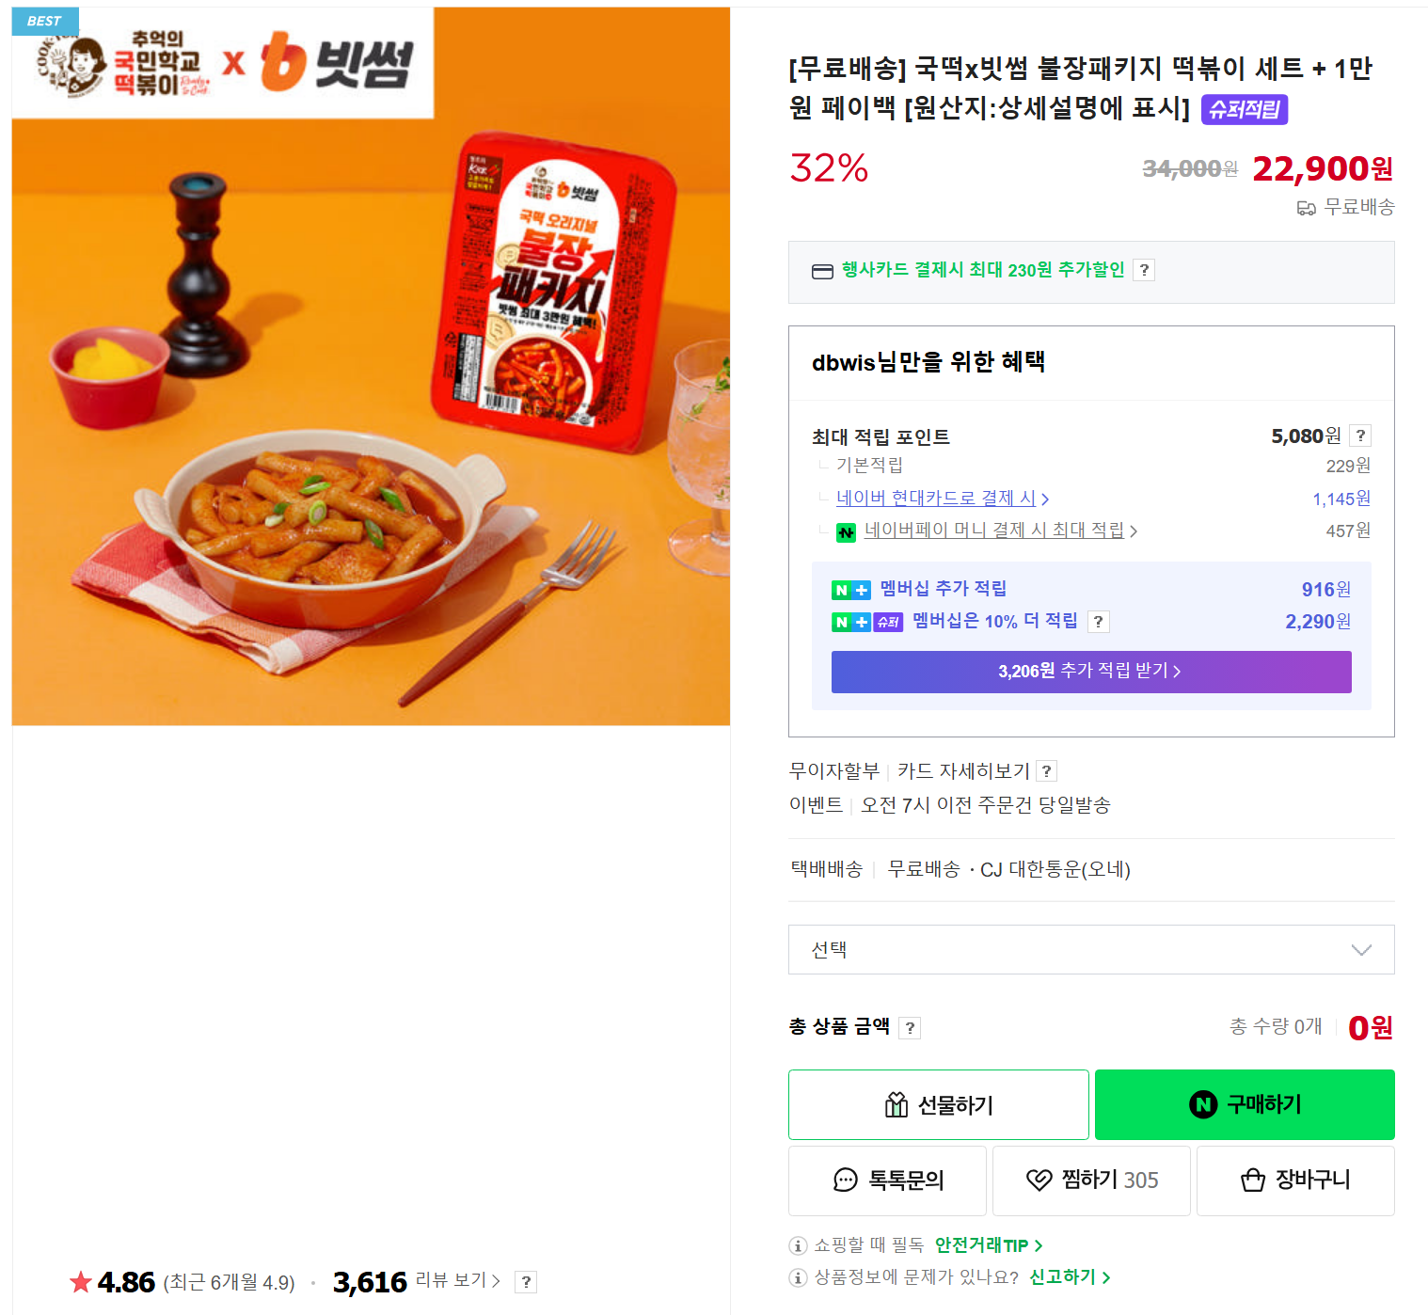Open the shopping cart via 장바구니 icon

[x=1252, y=1180]
